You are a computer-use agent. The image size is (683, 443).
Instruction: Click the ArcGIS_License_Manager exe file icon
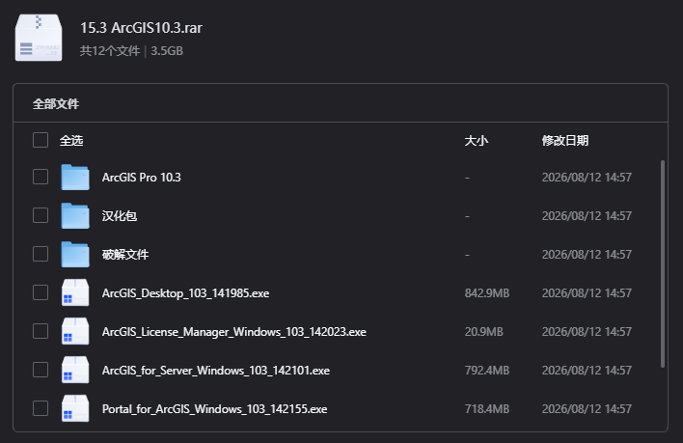(75, 331)
